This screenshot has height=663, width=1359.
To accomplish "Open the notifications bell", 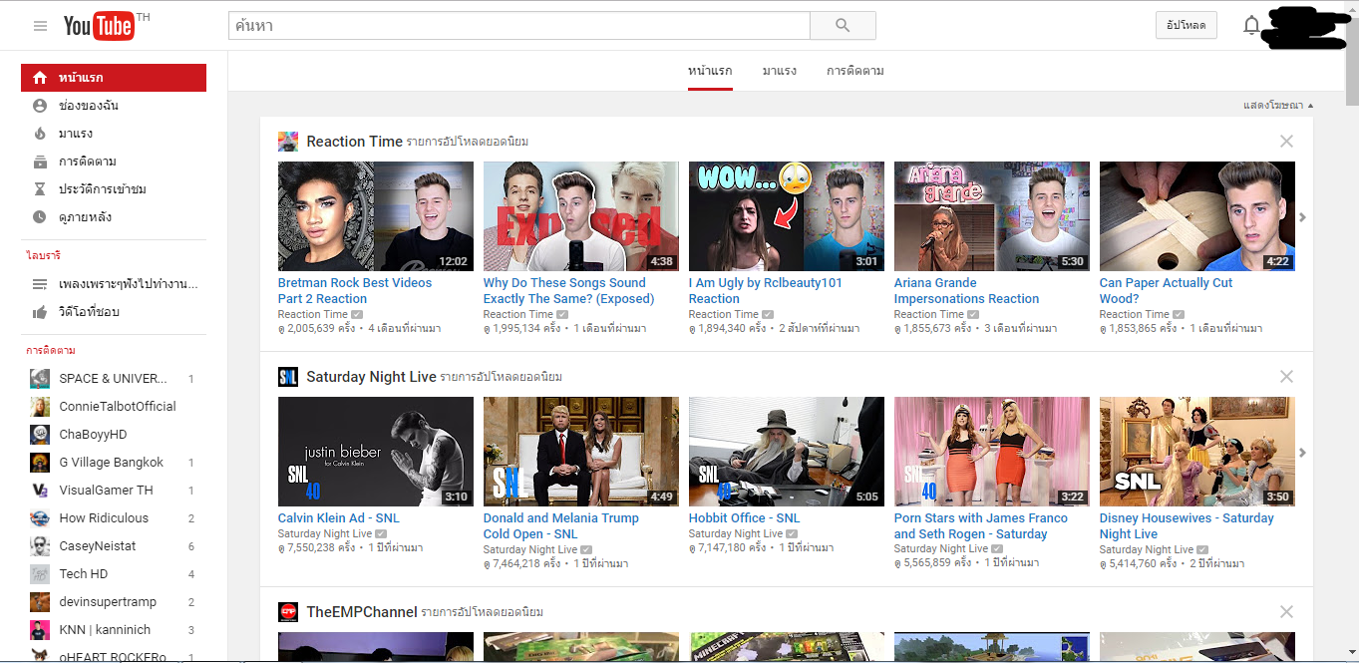I will click(x=1251, y=26).
